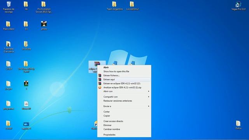The width and height of the screenshot is (249, 140).
Task: Select the Src folder icon
Action: pos(26,26)
